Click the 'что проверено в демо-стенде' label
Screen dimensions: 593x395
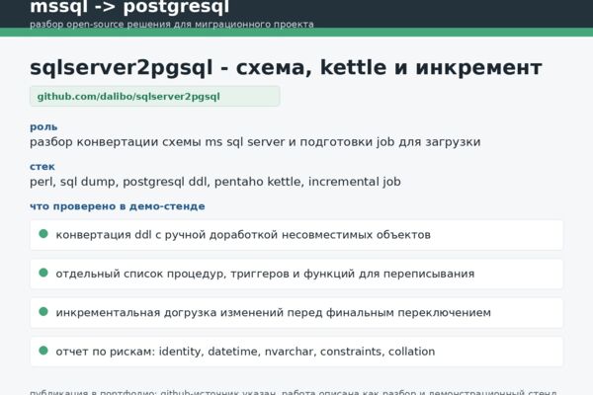click(x=118, y=206)
